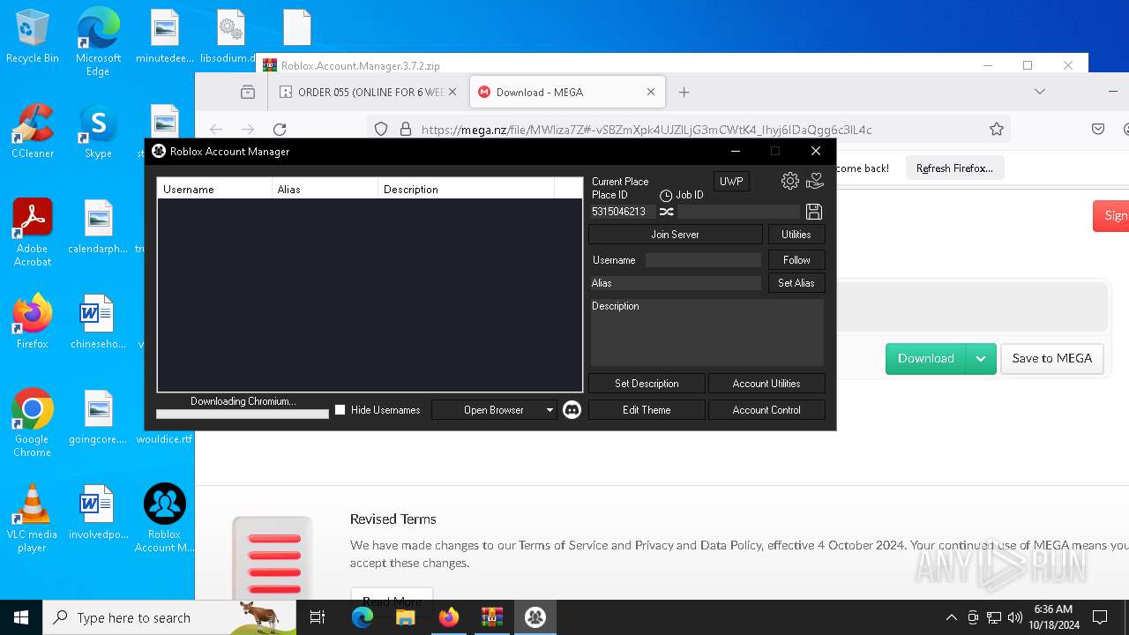Screen dimensions: 1129x635
Task: Click the Username input field
Action: pos(703,260)
